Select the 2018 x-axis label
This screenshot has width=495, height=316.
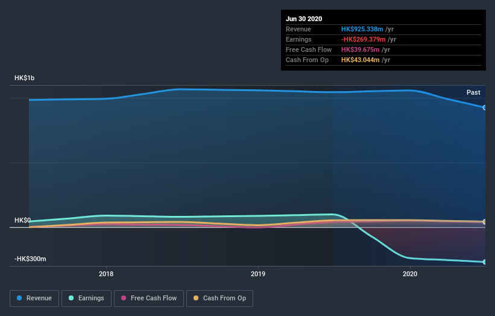tap(106, 274)
